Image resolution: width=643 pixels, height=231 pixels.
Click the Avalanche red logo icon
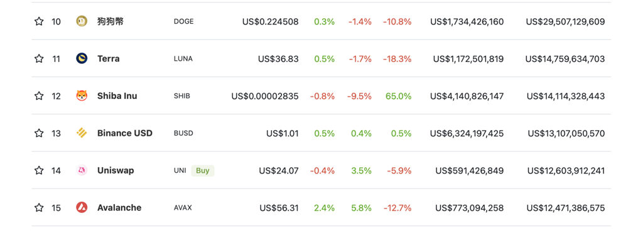click(82, 207)
